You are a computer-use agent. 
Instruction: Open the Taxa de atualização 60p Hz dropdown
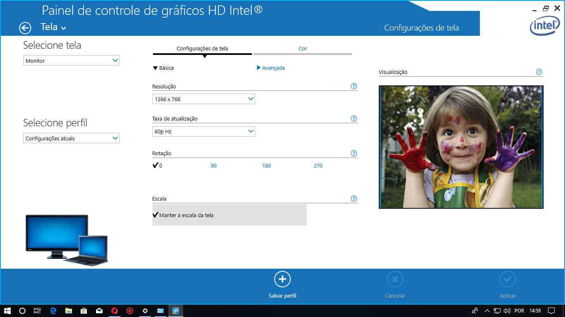[203, 131]
